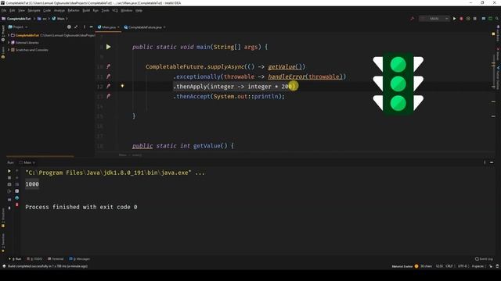Image resolution: width=501 pixels, height=281 pixels.
Task: Select External Libraries in project tree
Action: click(27, 42)
